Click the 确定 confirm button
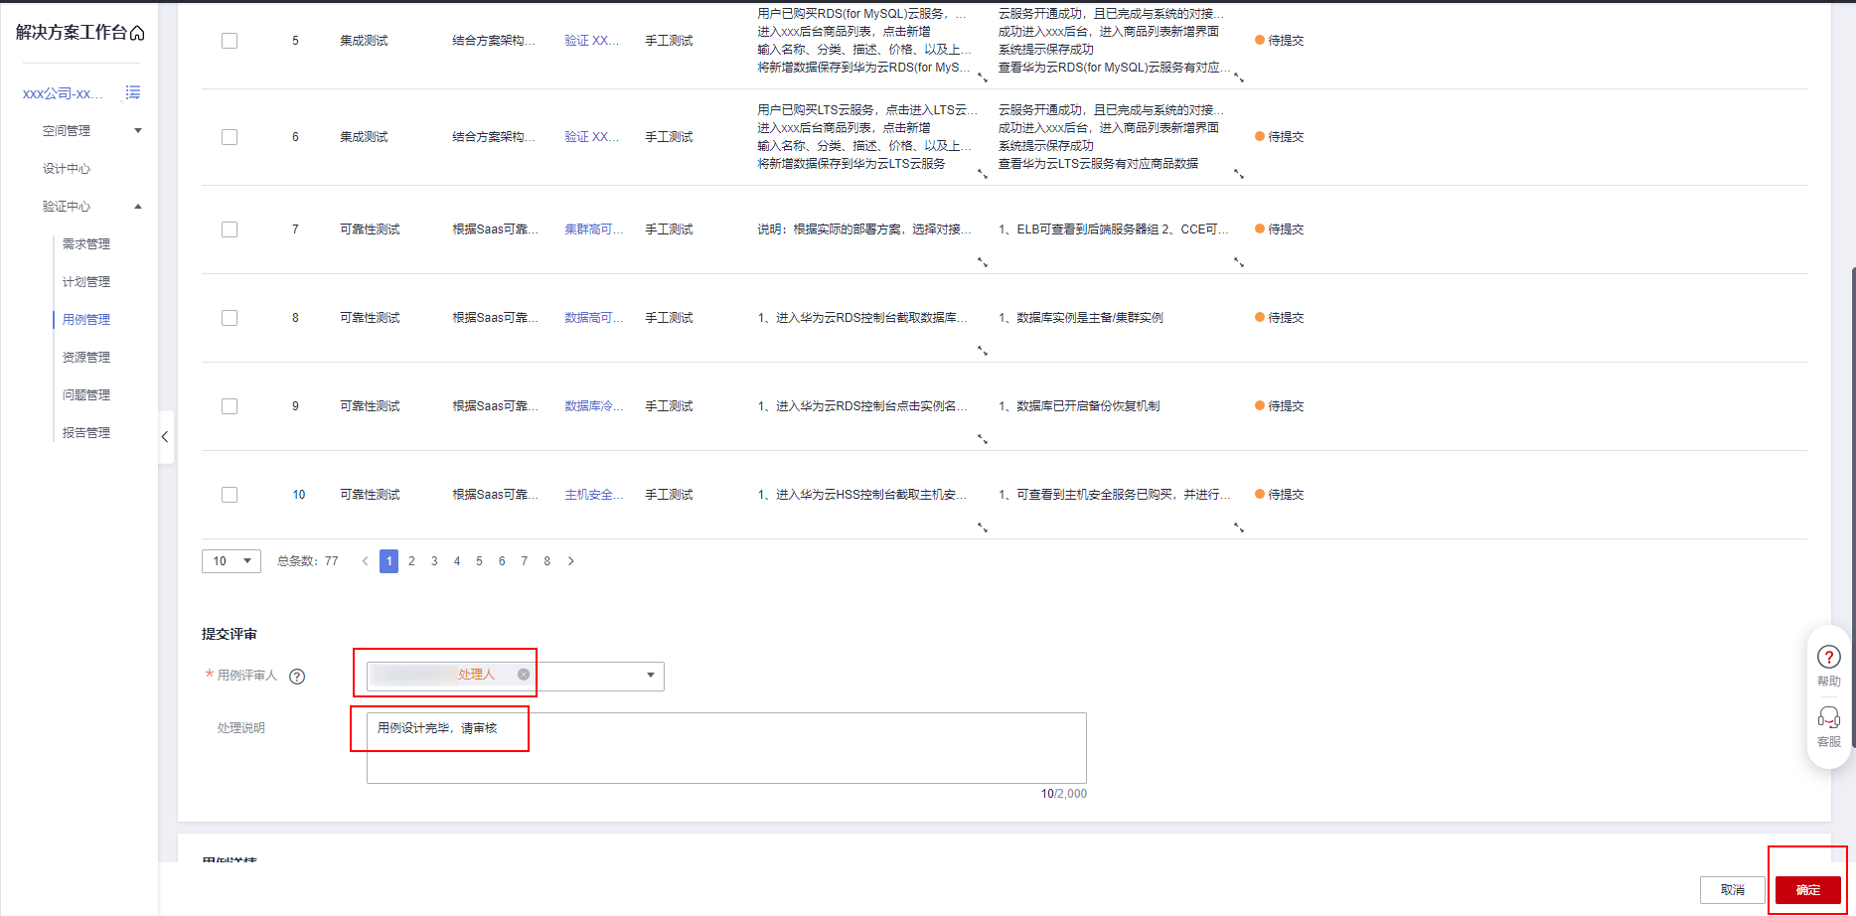The width and height of the screenshot is (1856, 916). pos(1808,890)
